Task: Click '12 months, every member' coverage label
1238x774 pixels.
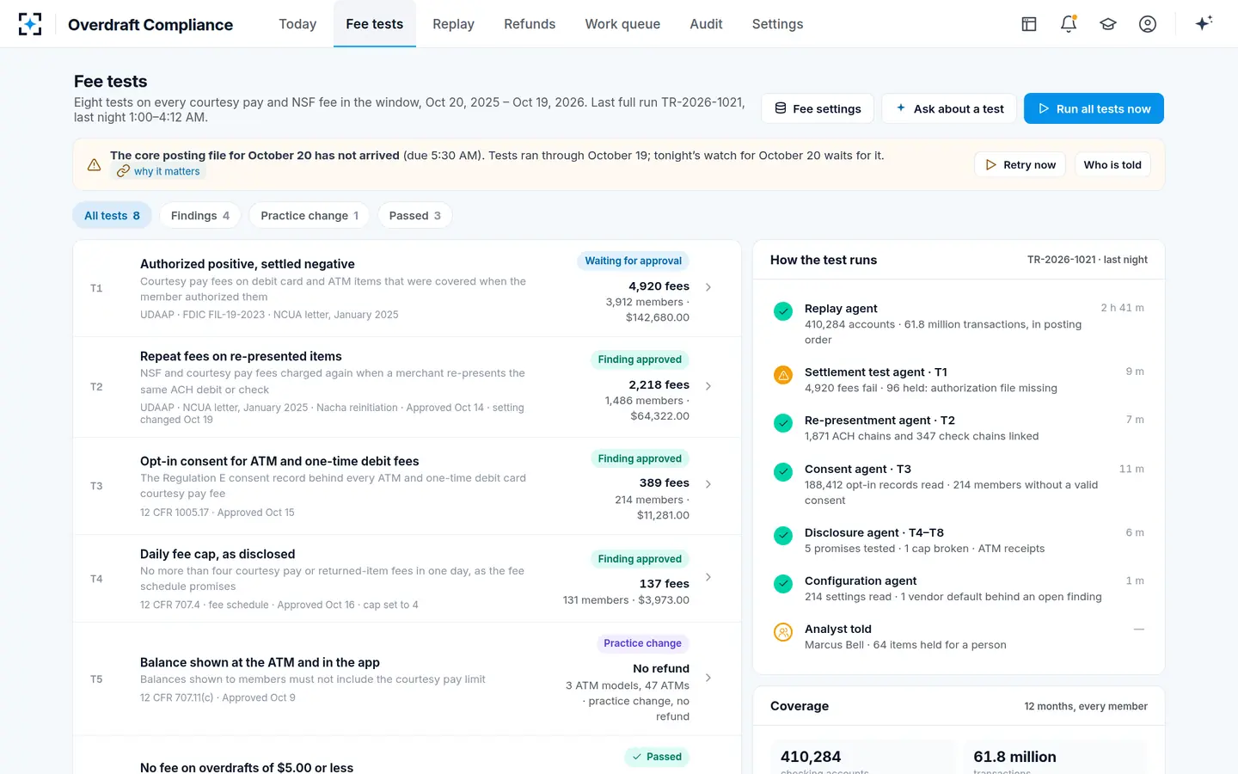Action: click(1086, 706)
